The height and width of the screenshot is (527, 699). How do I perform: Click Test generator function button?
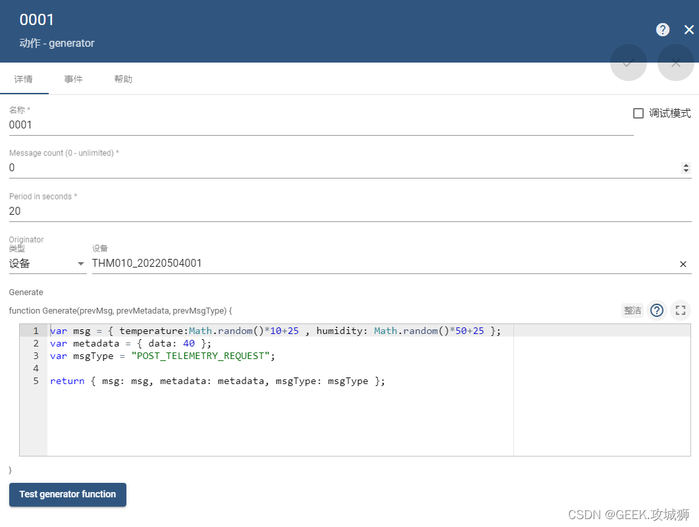click(x=68, y=495)
